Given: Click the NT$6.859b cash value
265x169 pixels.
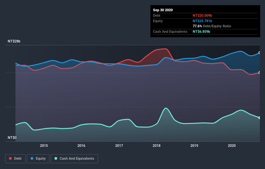Looking at the screenshot, I should pos(201,31).
